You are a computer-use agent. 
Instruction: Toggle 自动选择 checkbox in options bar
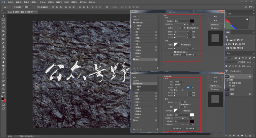coord(12,7)
